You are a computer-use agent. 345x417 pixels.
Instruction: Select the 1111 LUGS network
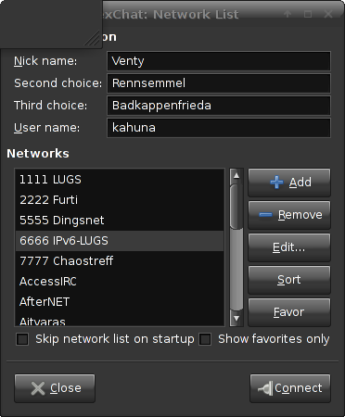120,180
